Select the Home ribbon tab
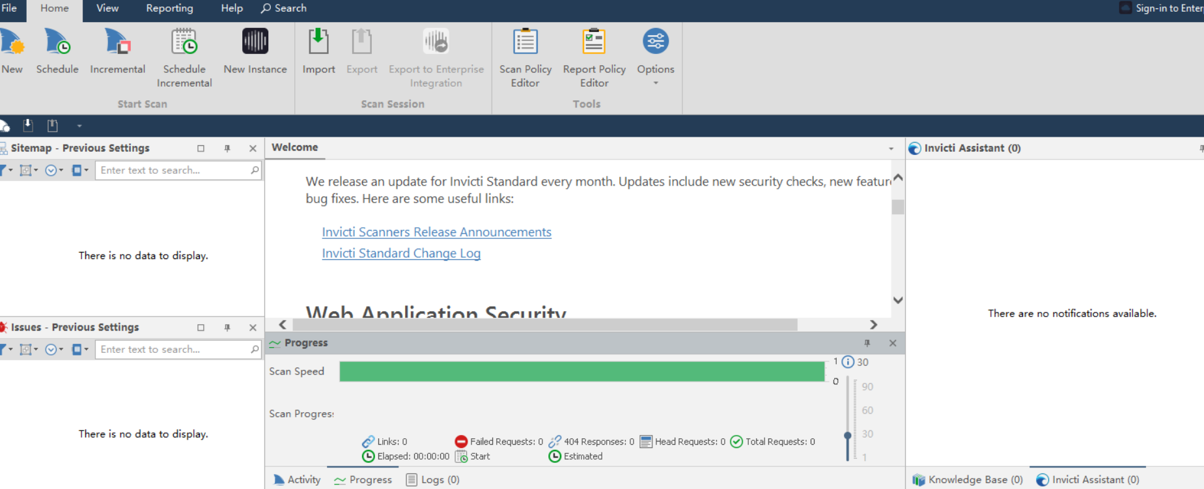Screen dimensions: 1204x489 [x=55, y=8]
